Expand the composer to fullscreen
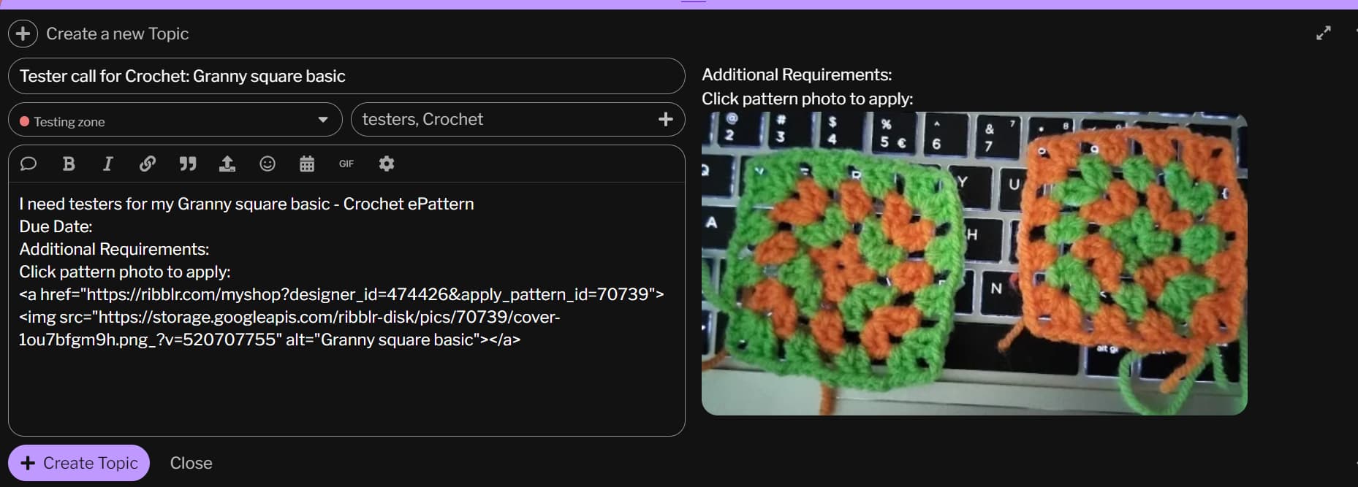The width and height of the screenshot is (1358, 487). point(1324,34)
